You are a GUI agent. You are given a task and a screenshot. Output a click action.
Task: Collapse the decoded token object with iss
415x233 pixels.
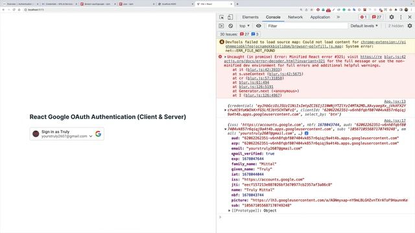pyautogui.click(x=225, y=129)
